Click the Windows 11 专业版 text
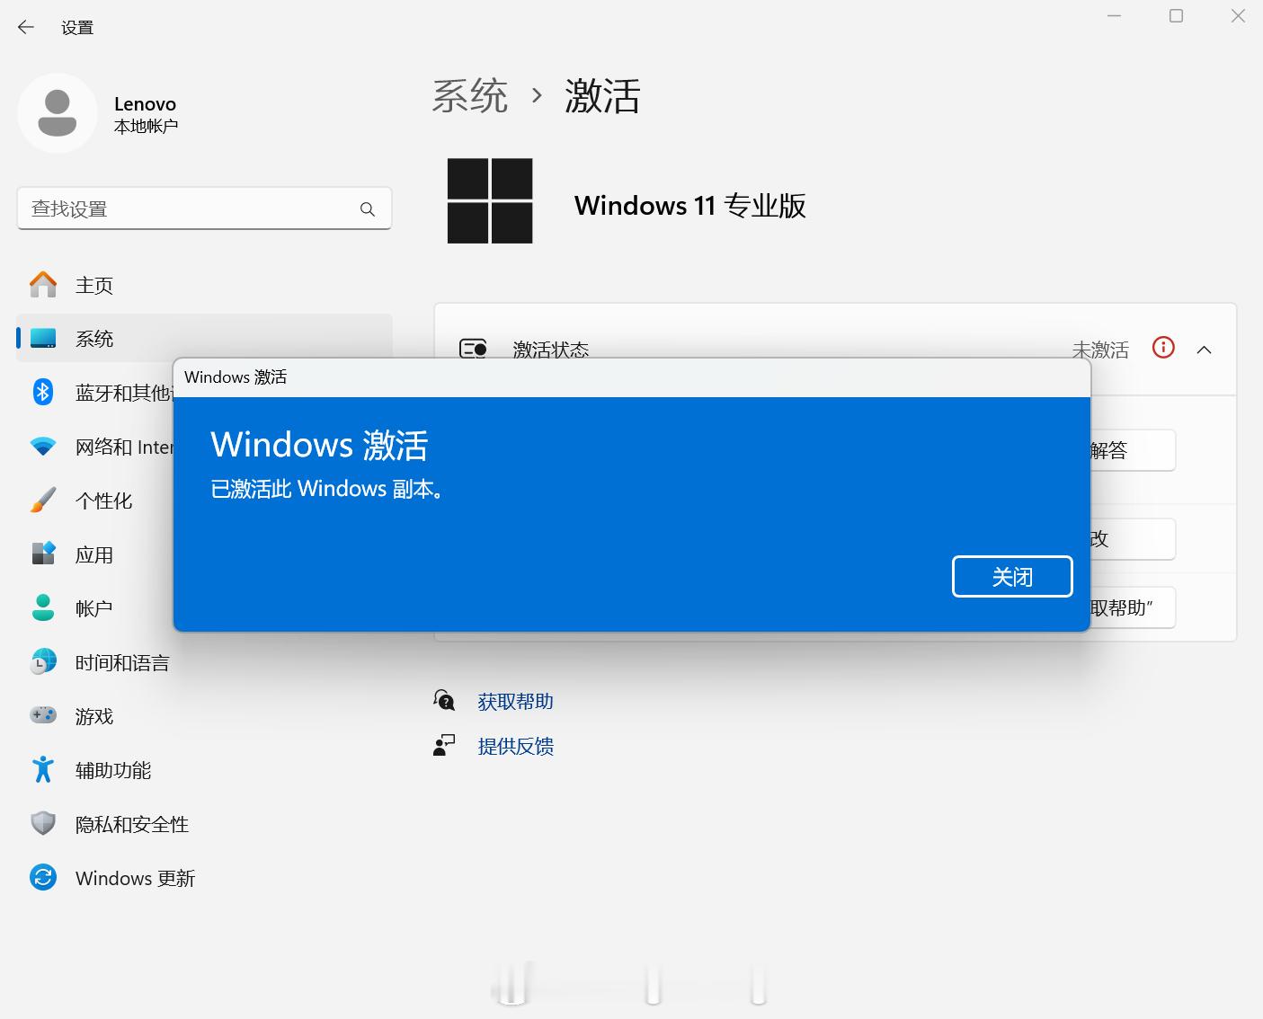 click(x=689, y=206)
